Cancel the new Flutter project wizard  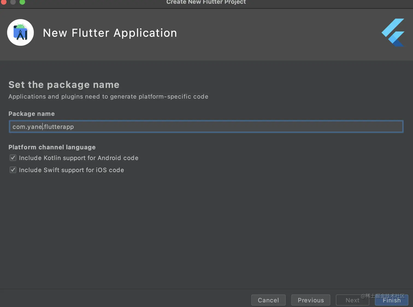pos(269,300)
